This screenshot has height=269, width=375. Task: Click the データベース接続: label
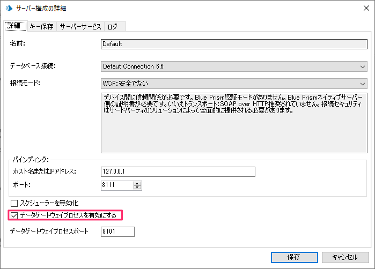(33, 66)
